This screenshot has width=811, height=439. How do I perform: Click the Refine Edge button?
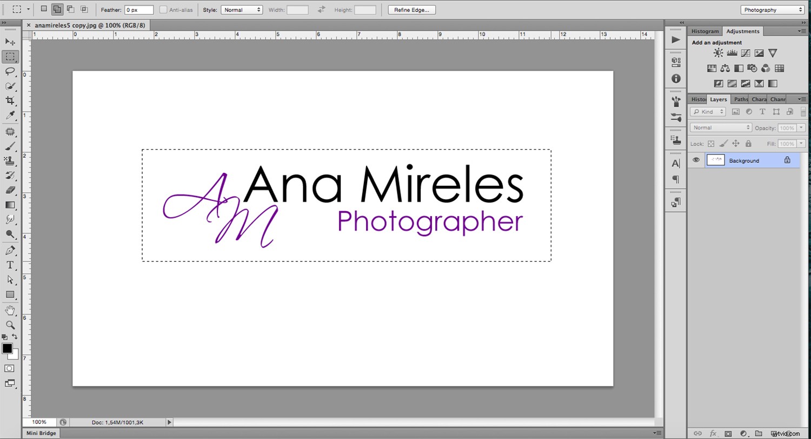411,9
